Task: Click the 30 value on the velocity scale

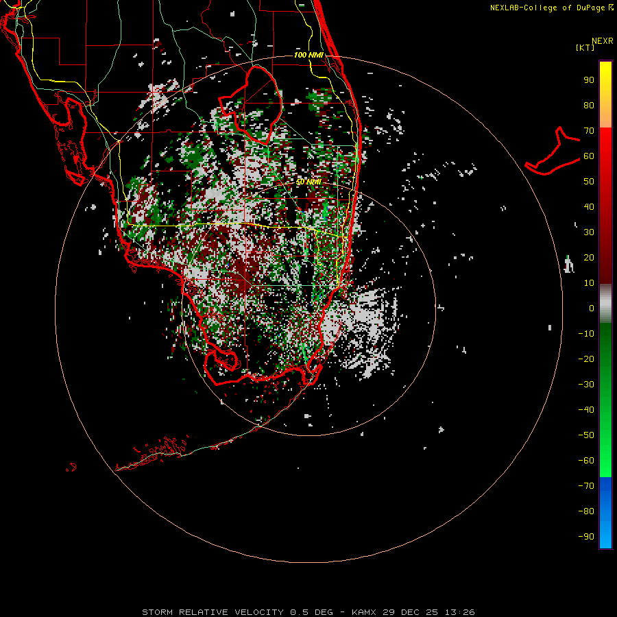Action: point(589,232)
